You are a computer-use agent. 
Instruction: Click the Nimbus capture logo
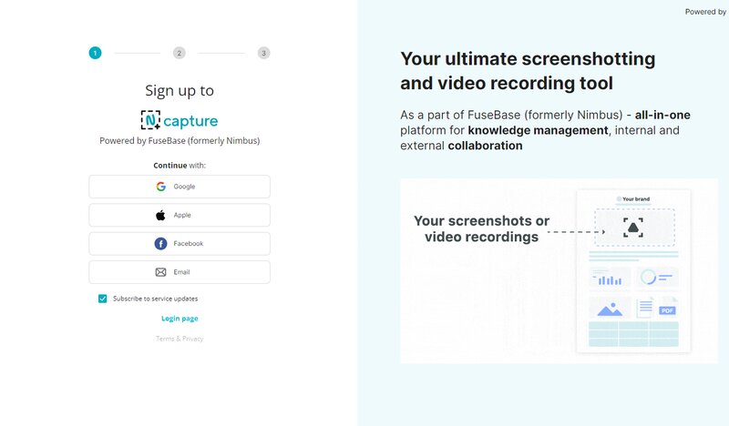(x=180, y=120)
